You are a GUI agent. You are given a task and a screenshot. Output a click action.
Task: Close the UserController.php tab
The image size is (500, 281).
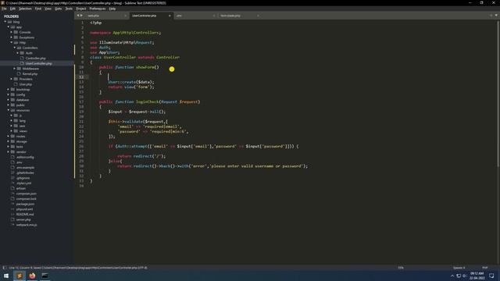point(170,16)
